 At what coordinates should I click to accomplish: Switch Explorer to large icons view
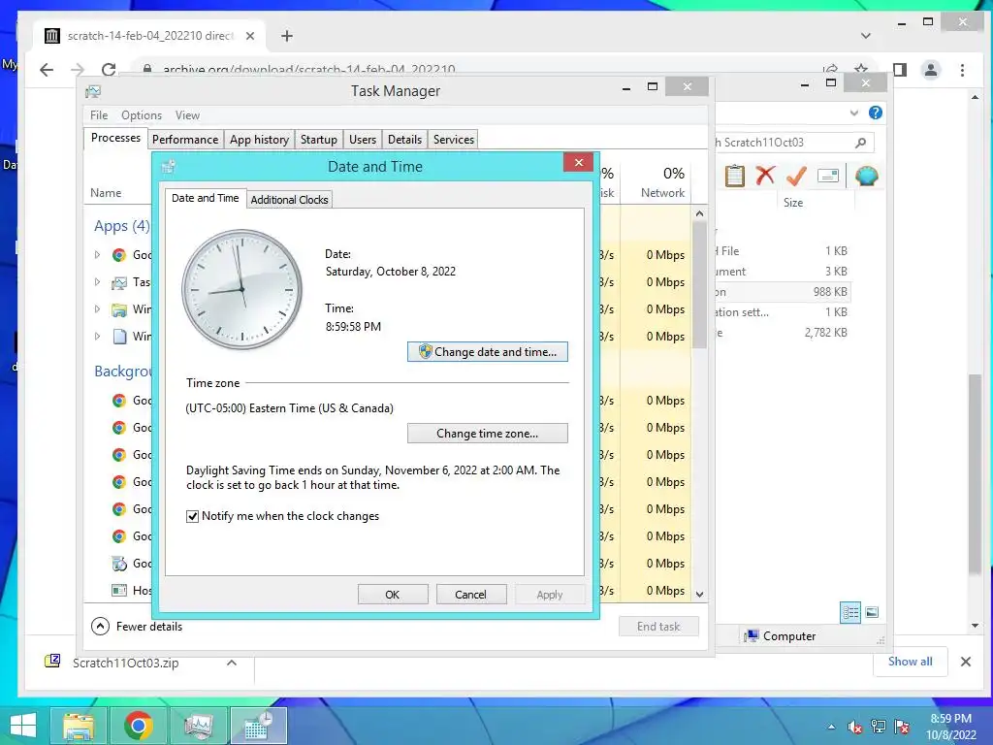(x=872, y=612)
